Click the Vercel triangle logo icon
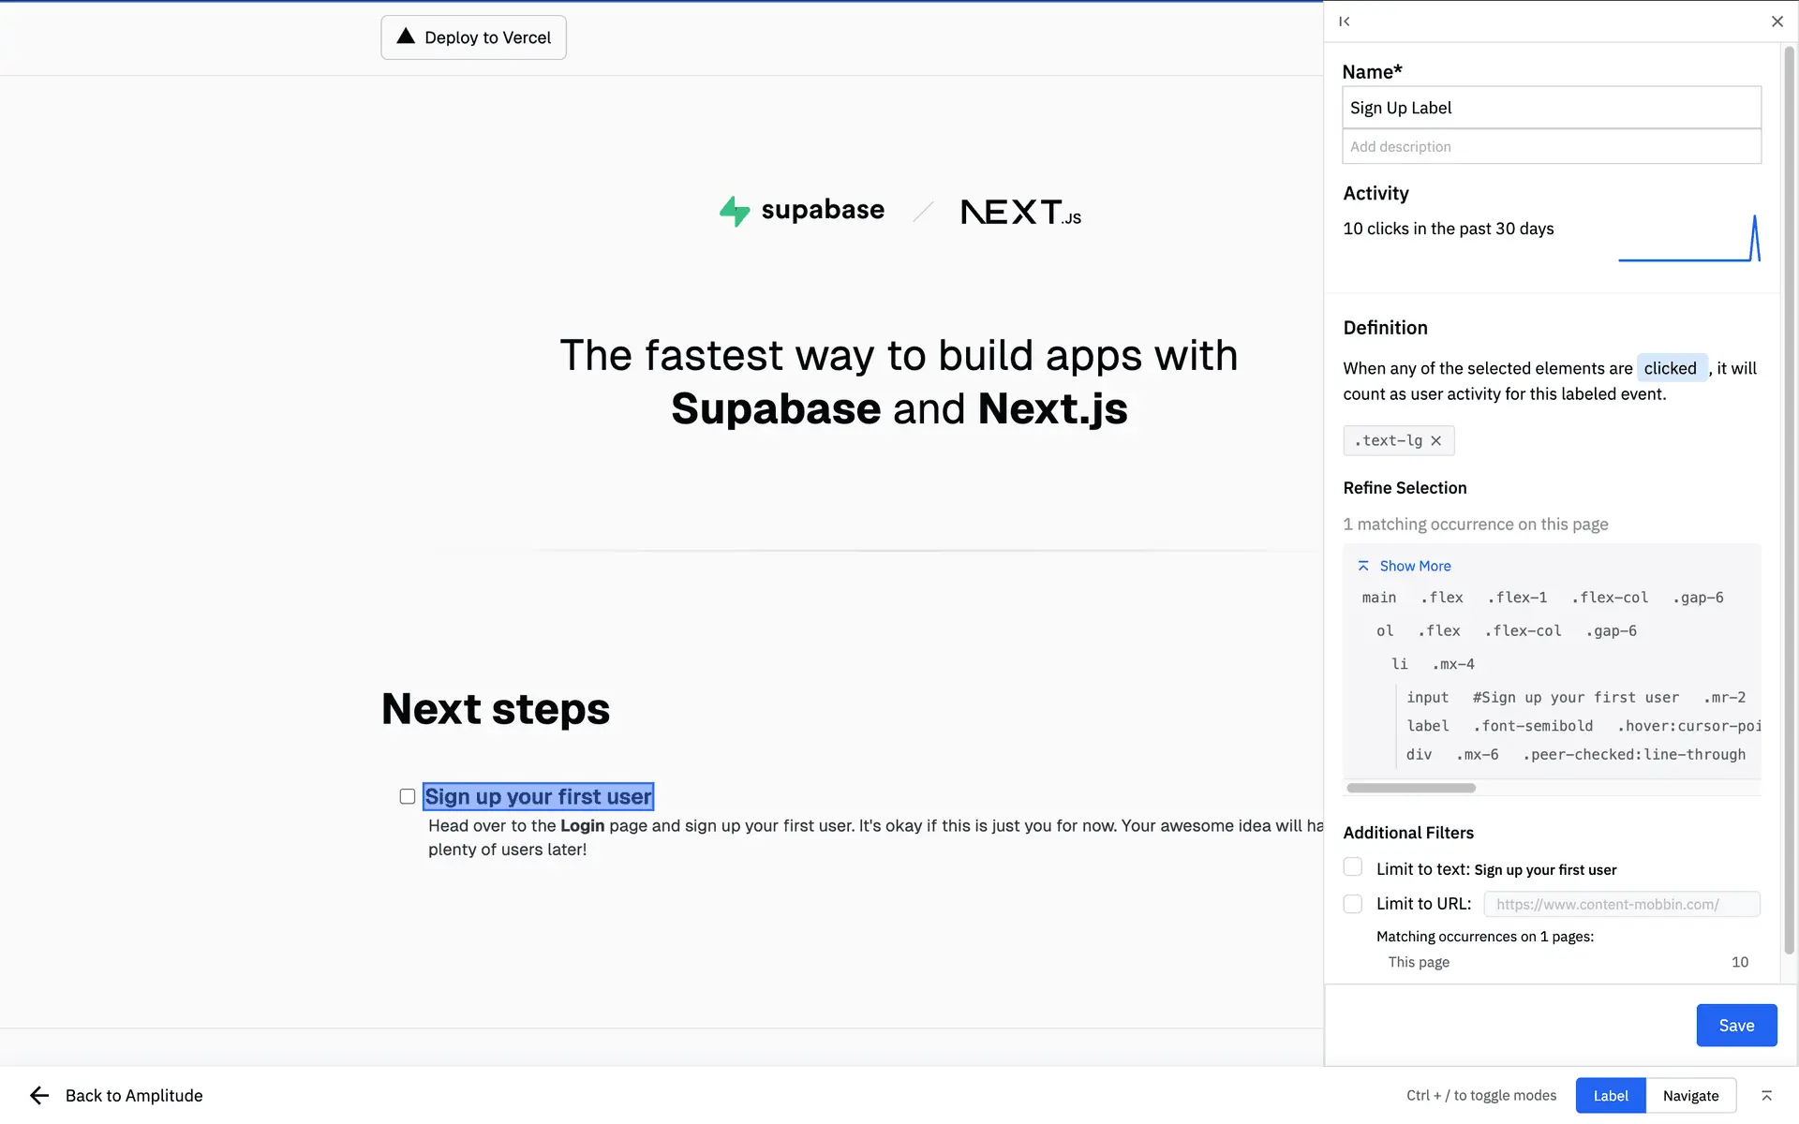The image size is (1799, 1124). tap(405, 37)
